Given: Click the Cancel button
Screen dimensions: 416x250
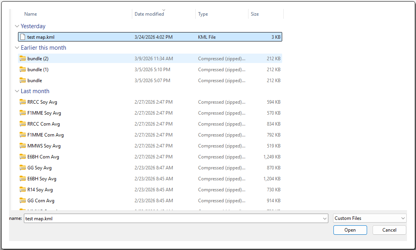Looking at the screenshot, I should 389,230.
